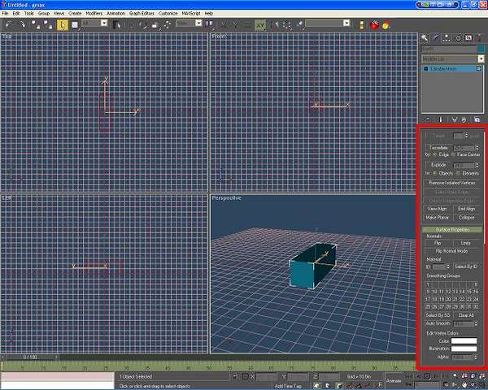Viewport: 488px width, 390px height.
Task: Toggle smoothing group 32 button
Action: [476, 306]
